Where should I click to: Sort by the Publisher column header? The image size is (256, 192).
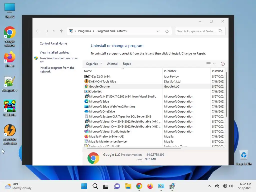pos(186,71)
